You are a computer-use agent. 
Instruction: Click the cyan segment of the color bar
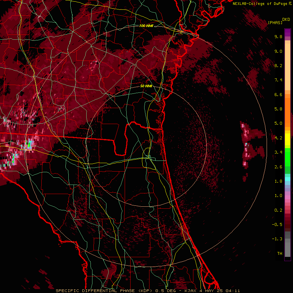click(x=287, y=179)
